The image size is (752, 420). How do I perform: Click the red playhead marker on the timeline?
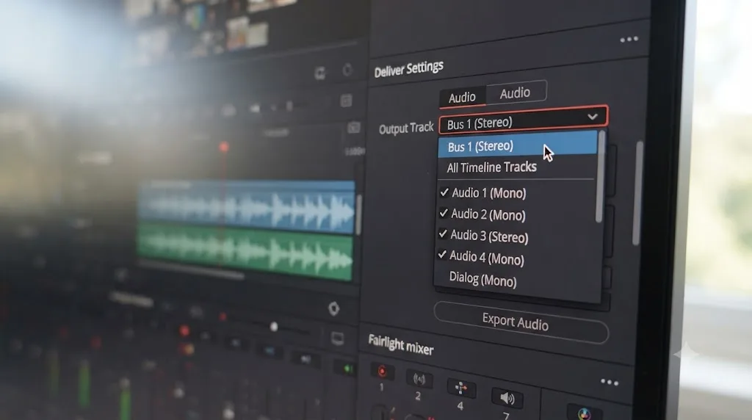[x=224, y=147]
